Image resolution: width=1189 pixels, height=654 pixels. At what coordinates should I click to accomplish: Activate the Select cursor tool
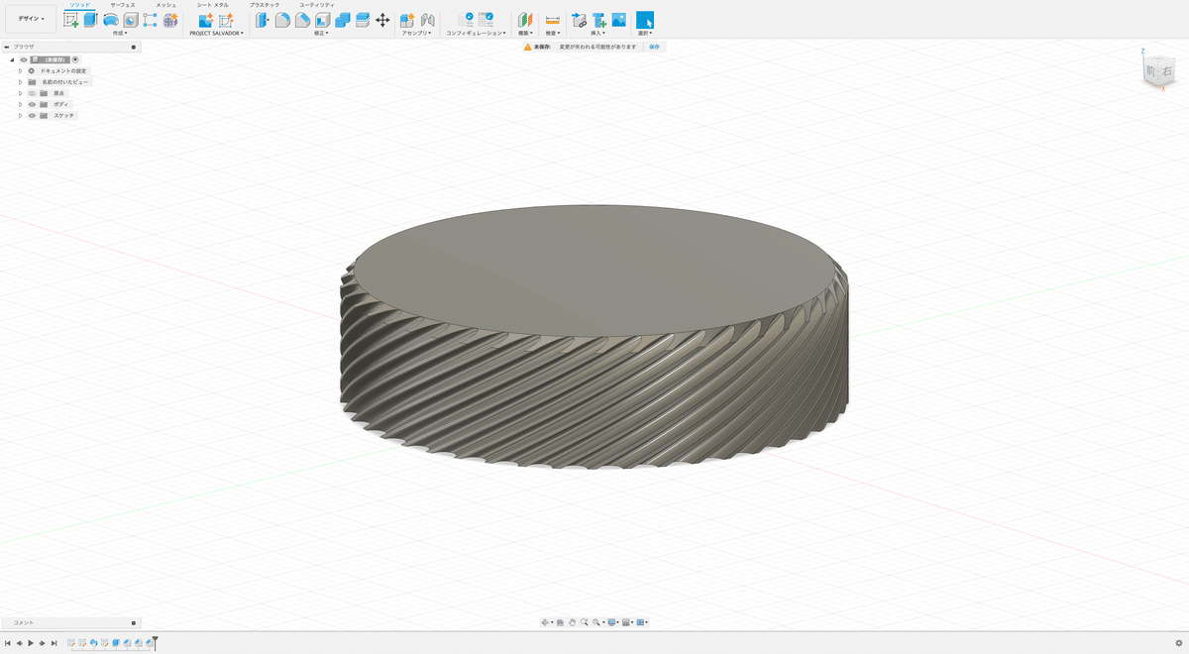point(645,20)
